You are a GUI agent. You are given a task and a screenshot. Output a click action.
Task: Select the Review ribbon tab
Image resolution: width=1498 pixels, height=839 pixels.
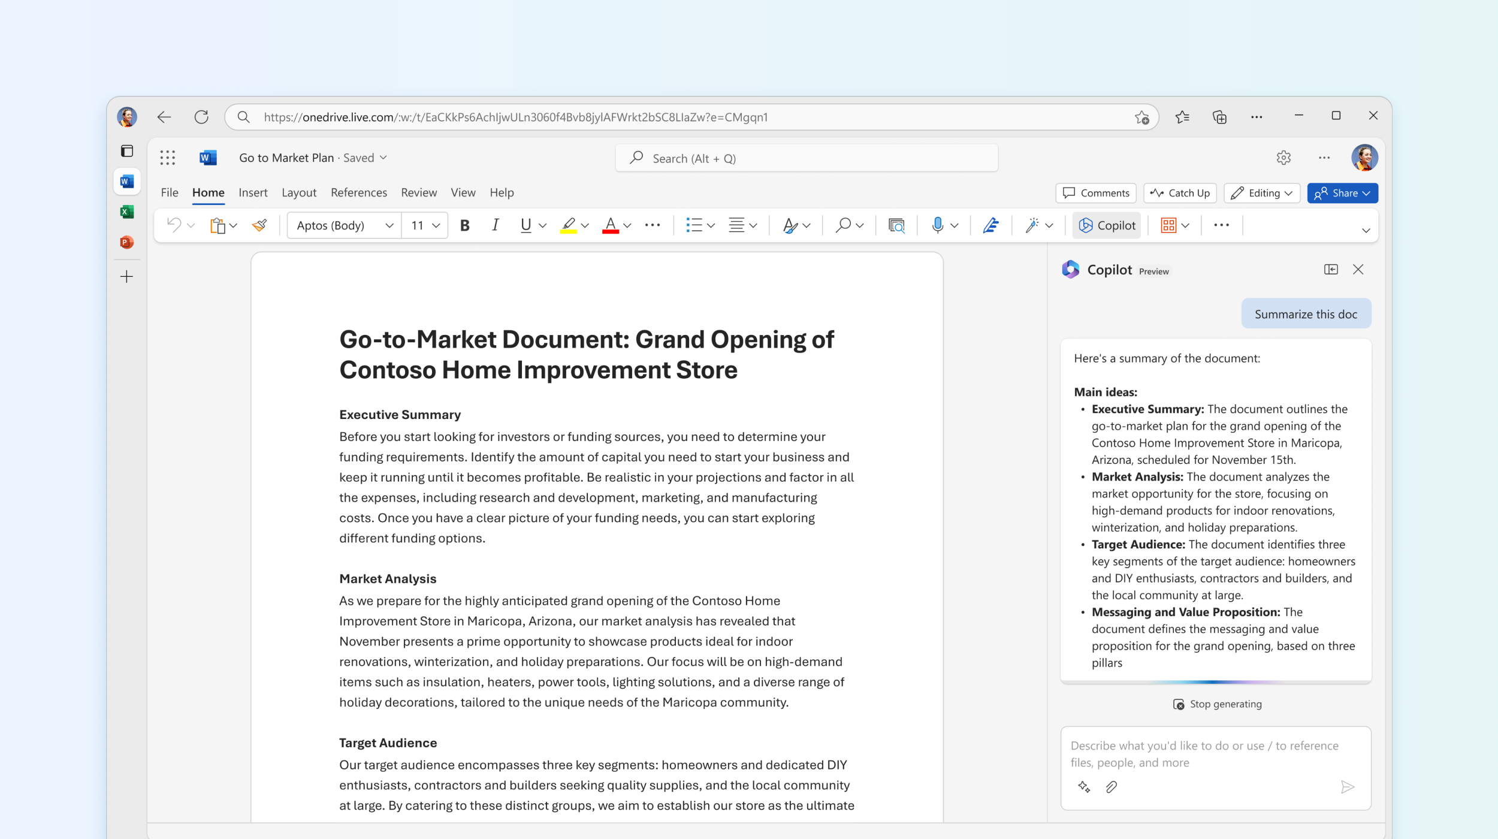(x=416, y=192)
